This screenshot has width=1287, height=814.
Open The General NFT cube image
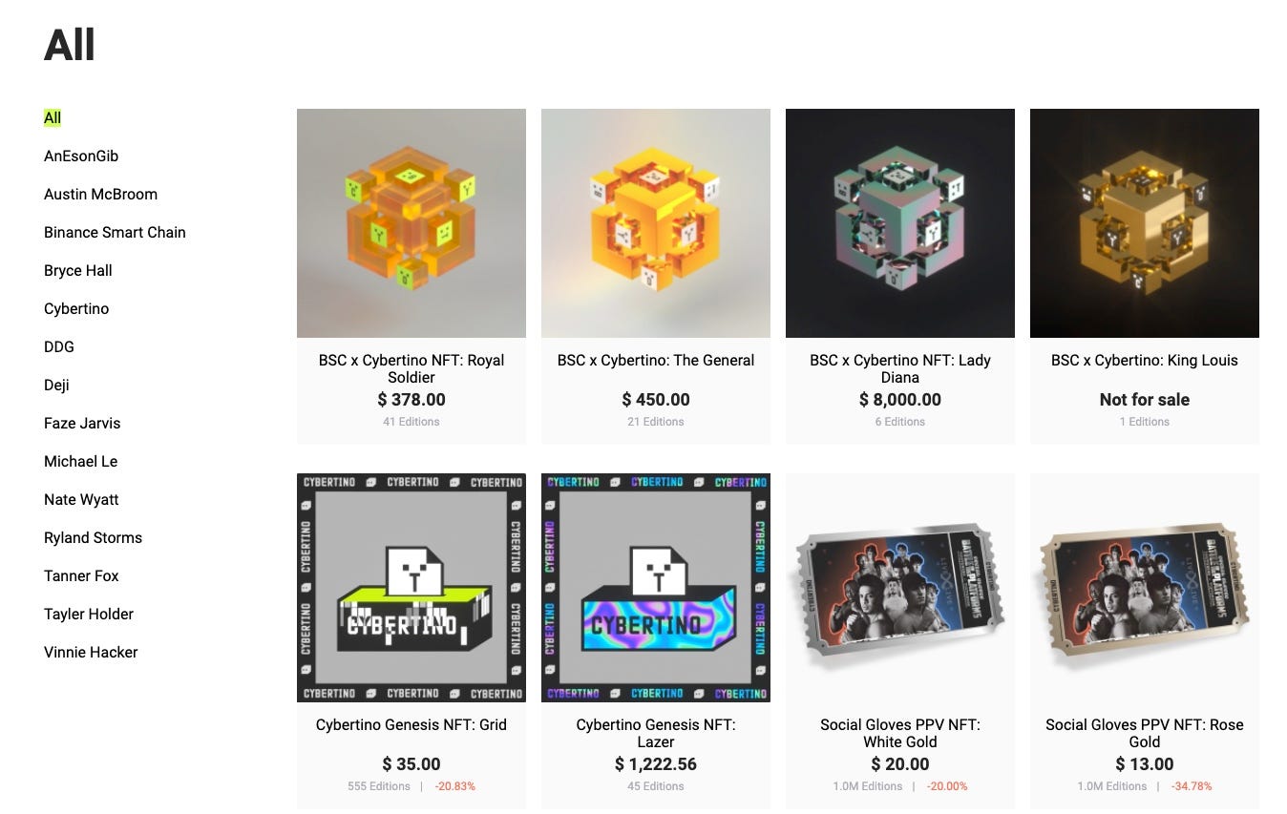click(656, 223)
